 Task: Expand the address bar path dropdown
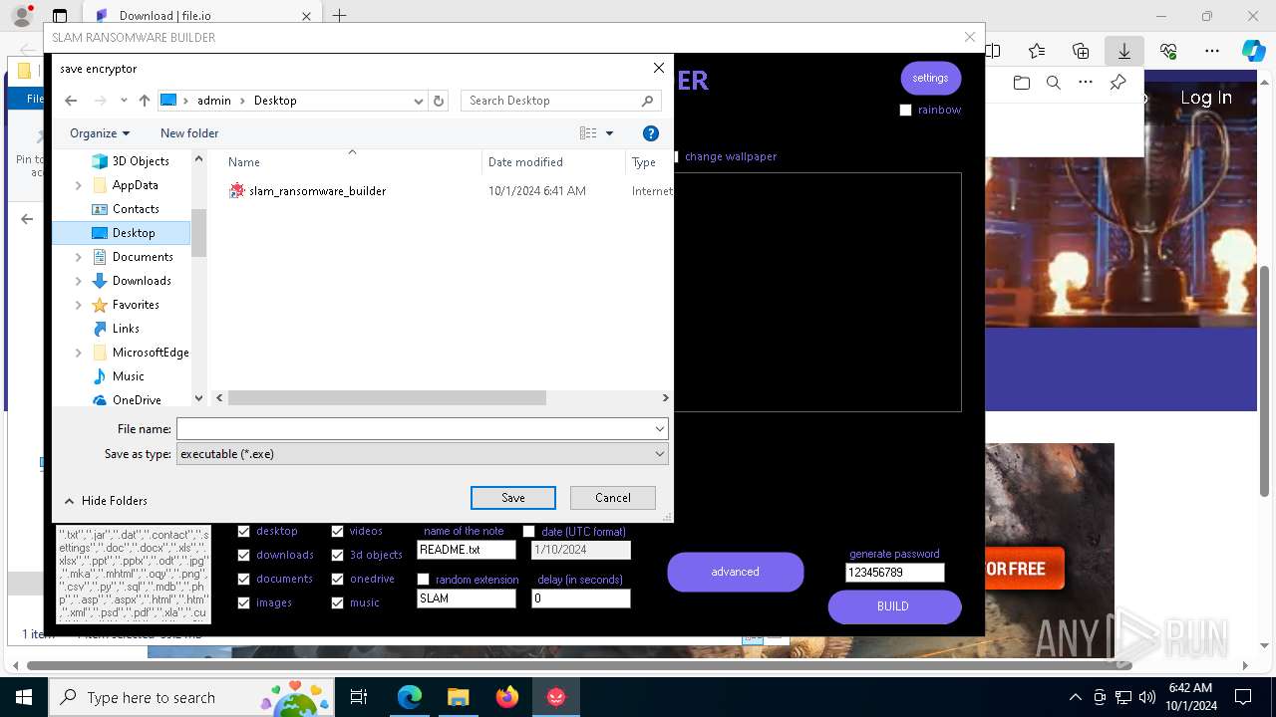click(x=419, y=101)
